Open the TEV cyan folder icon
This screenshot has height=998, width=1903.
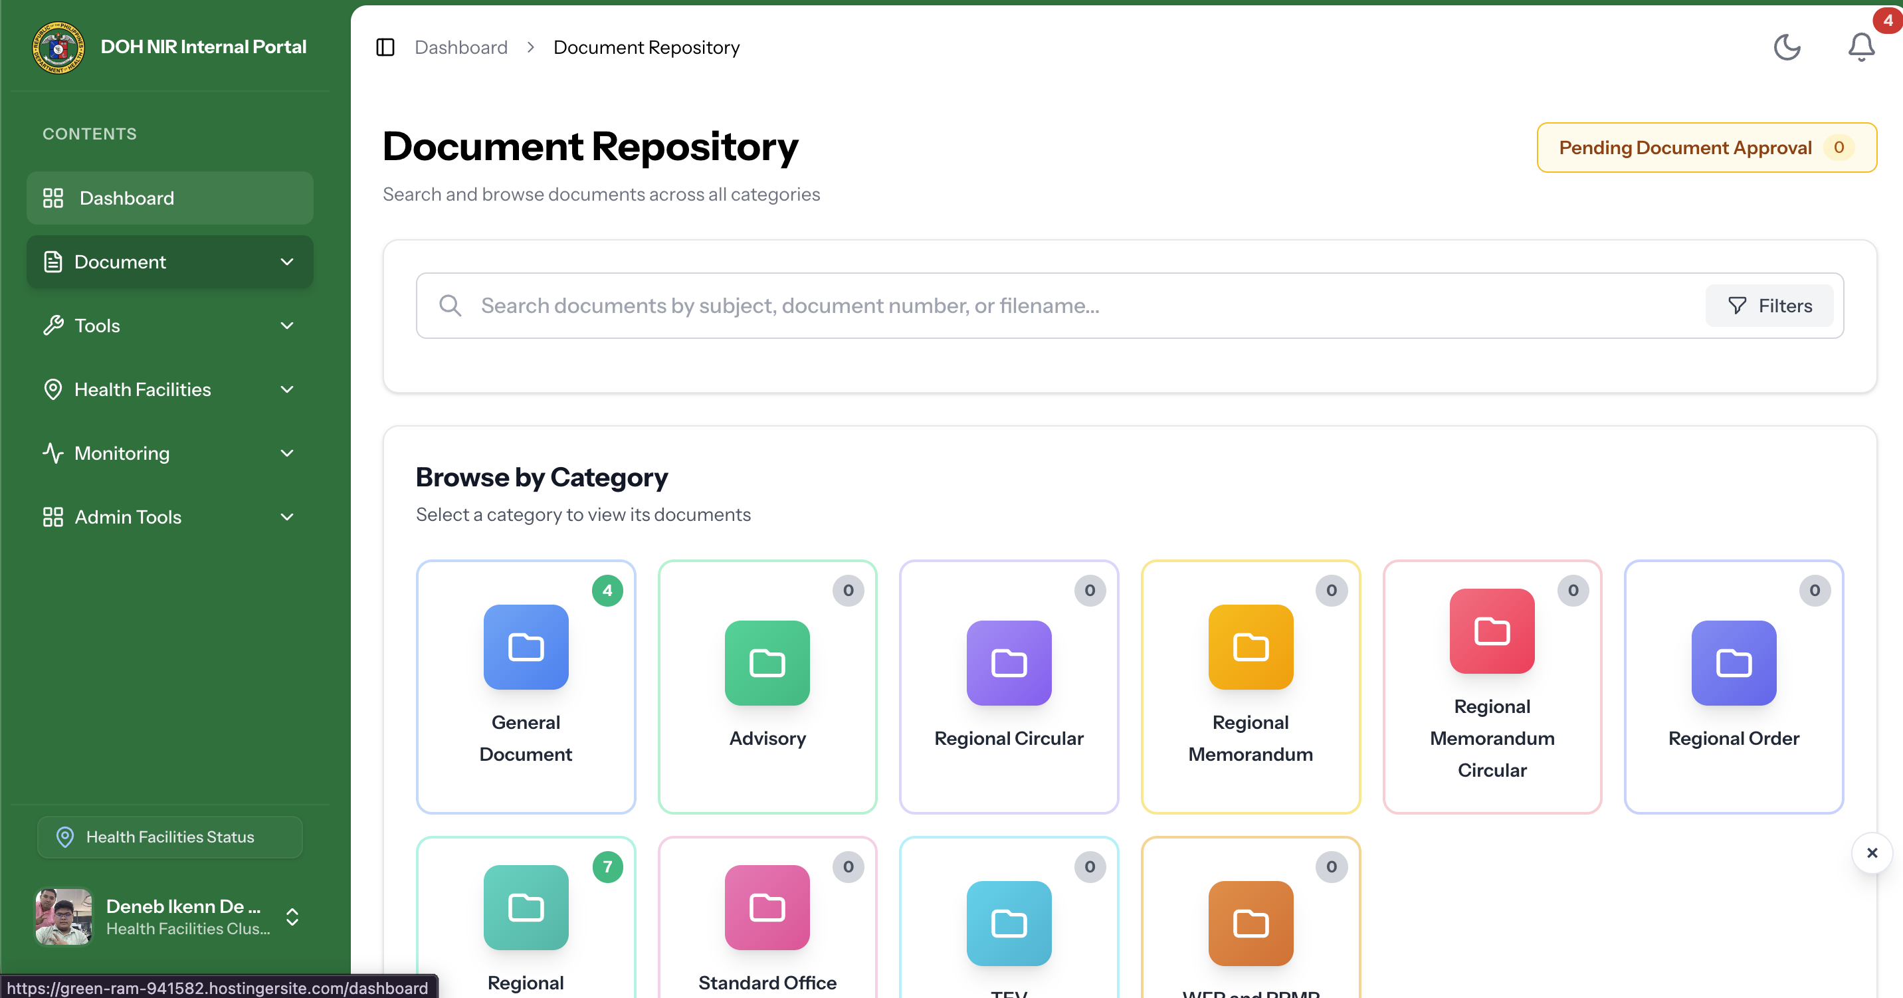[x=1009, y=924]
